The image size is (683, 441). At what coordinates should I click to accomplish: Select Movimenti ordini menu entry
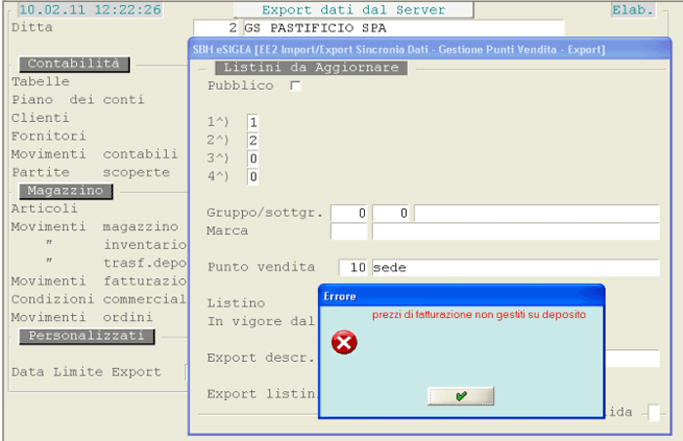pos(81,318)
